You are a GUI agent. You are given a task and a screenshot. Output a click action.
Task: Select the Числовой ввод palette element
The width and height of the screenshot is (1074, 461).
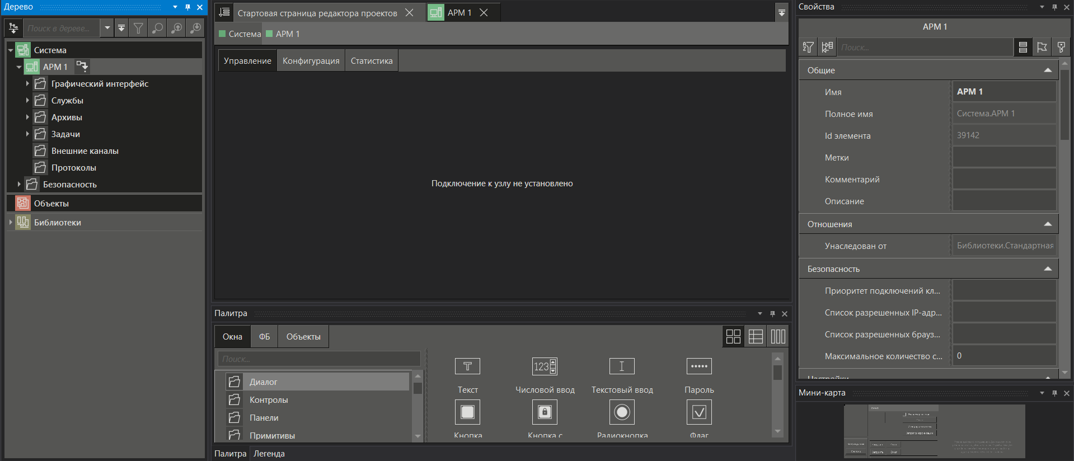[545, 367]
